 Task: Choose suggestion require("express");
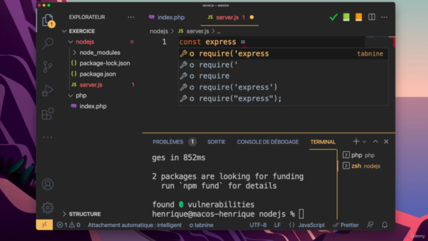(x=283, y=98)
